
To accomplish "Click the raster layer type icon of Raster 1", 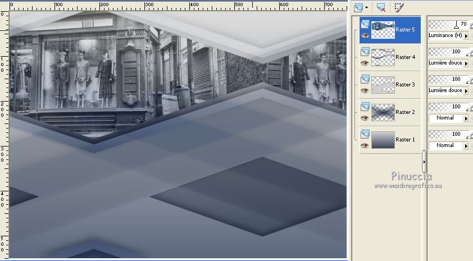I will 365,134.
